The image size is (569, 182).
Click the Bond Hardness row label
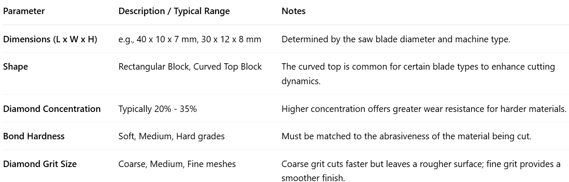point(34,136)
